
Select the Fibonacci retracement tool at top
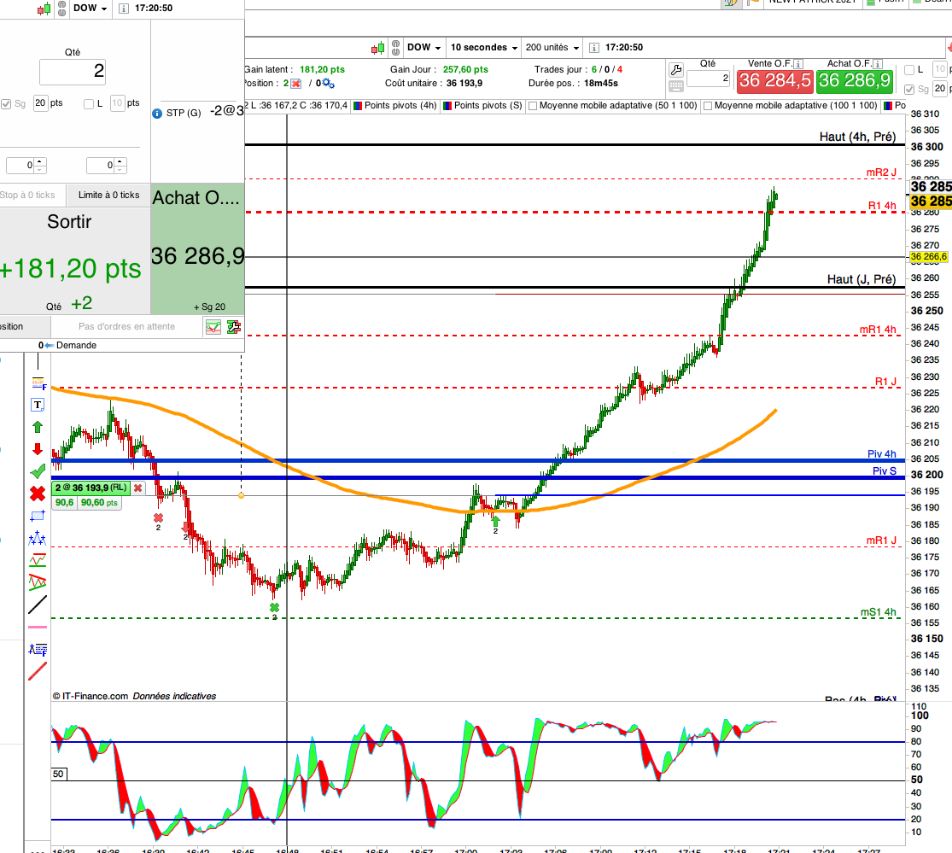[x=39, y=383]
